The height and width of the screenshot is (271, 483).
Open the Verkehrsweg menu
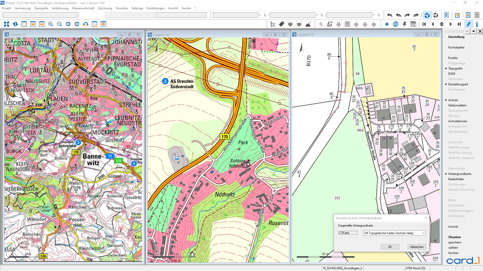[x=60, y=8]
